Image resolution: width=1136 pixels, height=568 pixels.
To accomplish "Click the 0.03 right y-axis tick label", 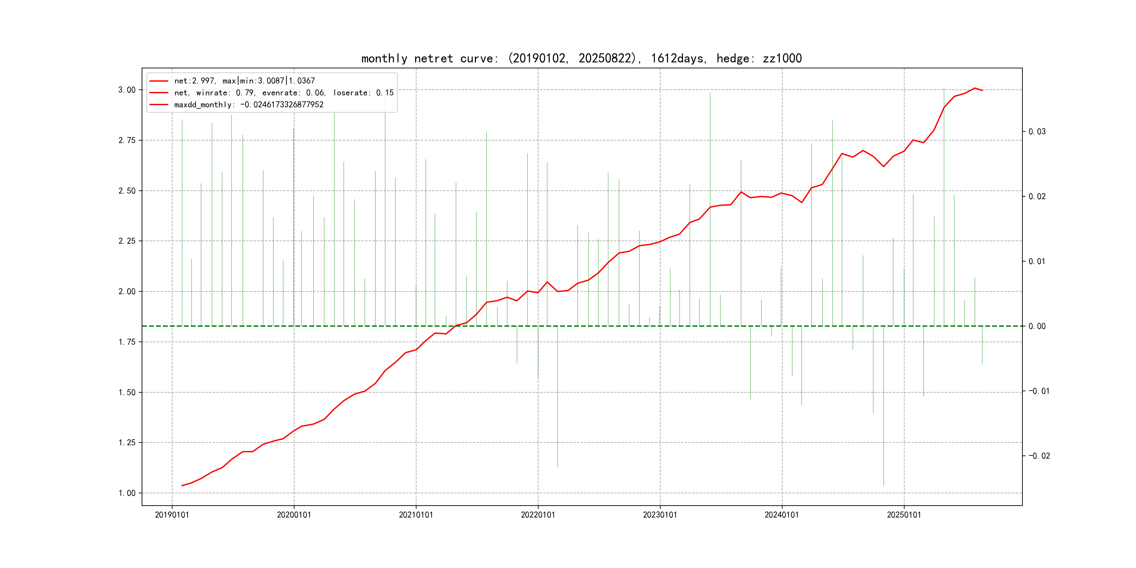I will coord(1037,131).
